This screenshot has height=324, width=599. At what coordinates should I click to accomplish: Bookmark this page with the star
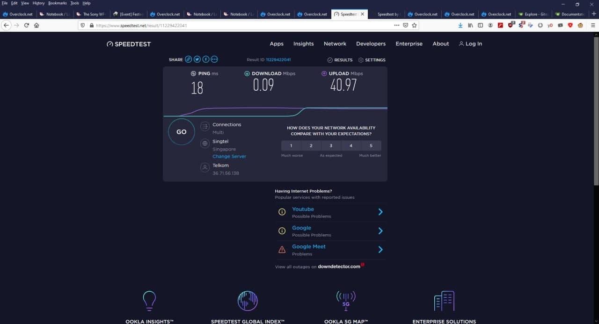[414, 25]
